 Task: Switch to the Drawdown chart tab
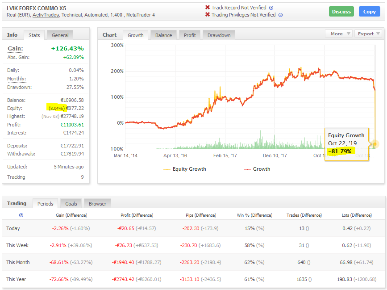(x=219, y=35)
